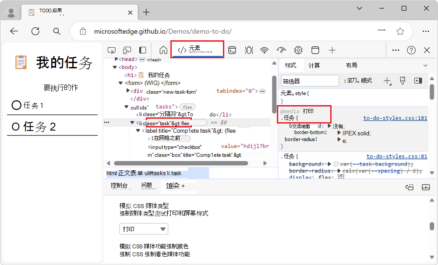Open the performance gauge tool
Screen dimensions: 438x265
[x=281, y=50]
